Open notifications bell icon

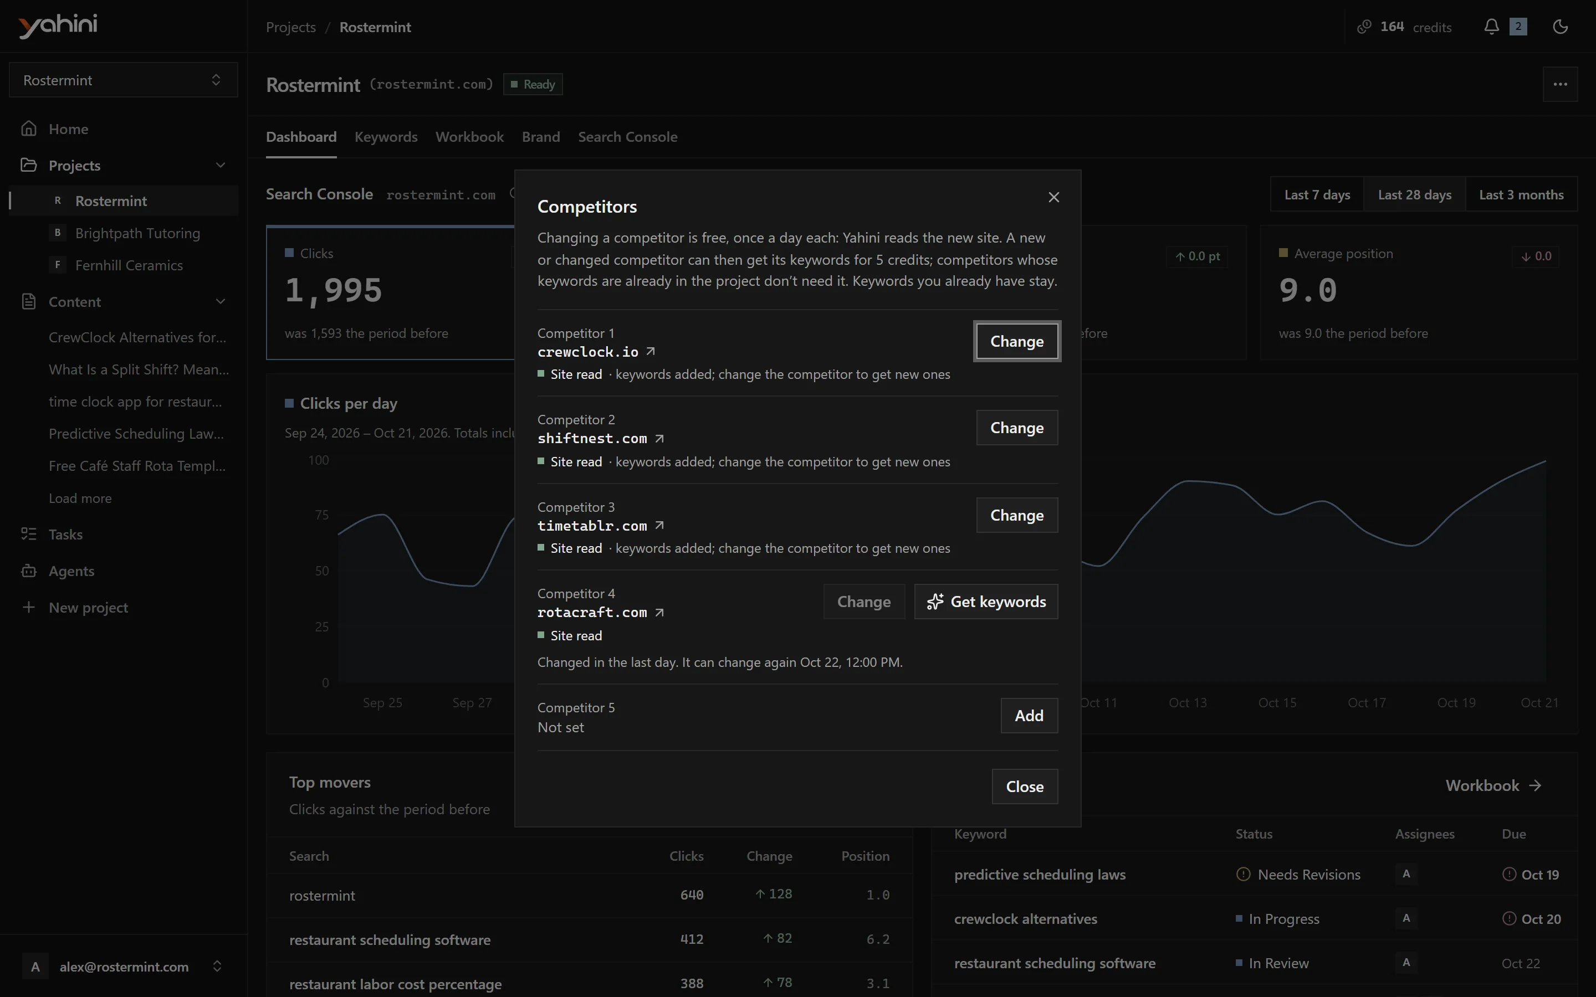coord(1491,27)
